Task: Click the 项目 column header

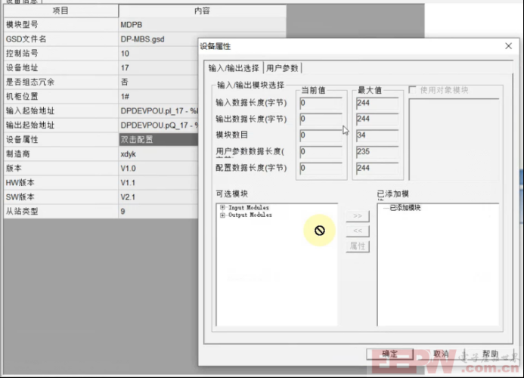Action: 60,11
